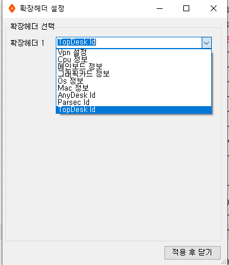Click the '확장헤더 선택' group title

(x=32, y=26)
